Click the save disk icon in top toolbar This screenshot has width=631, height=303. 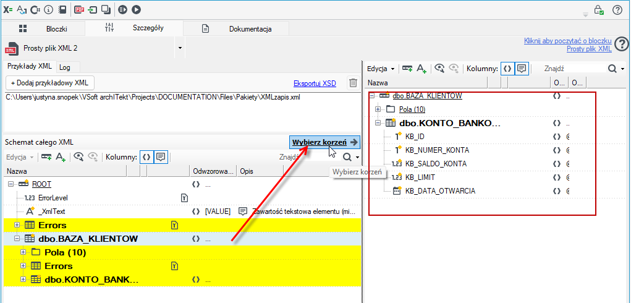click(x=62, y=9)
